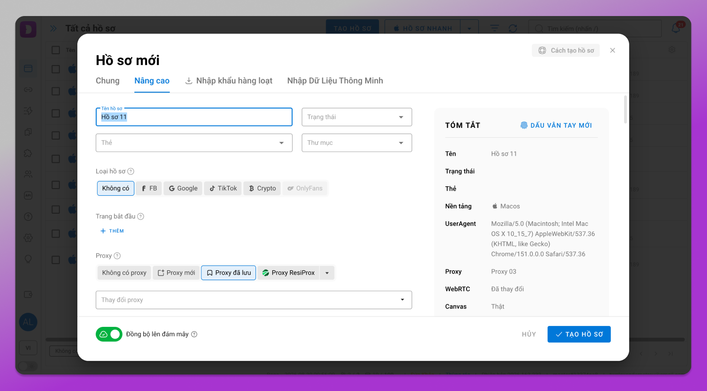707x391 pixels.
Task: Open the wallet icon in the sidebar
Action: pyautogui.click(x=28, y=294)
